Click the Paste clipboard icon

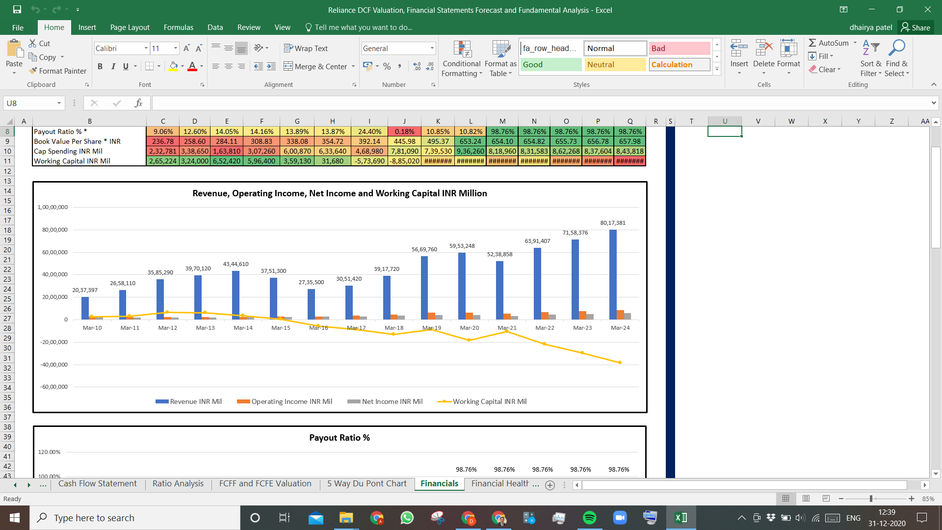pos(14,49)
